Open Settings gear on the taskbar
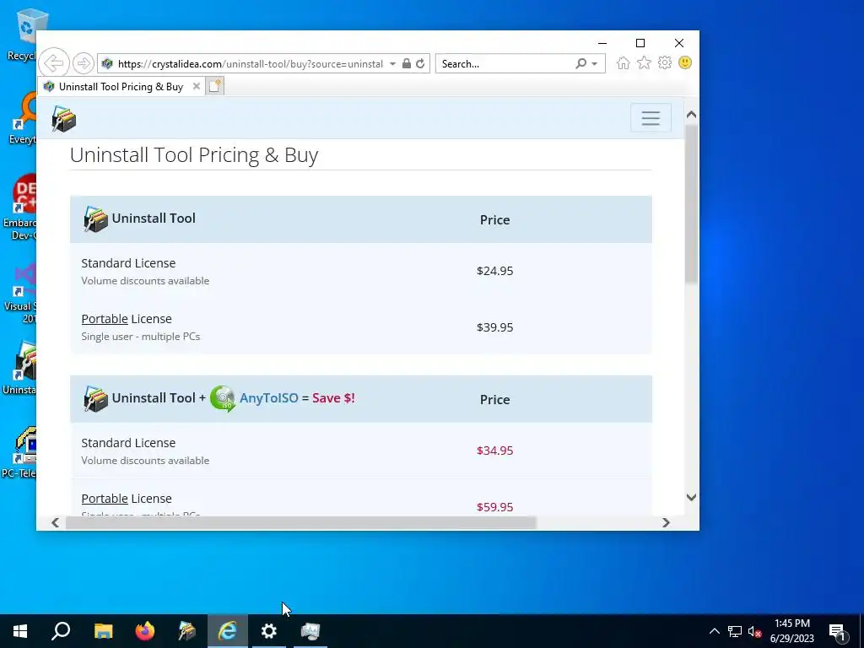The image size is (864, 648). (x=269, y=631)
